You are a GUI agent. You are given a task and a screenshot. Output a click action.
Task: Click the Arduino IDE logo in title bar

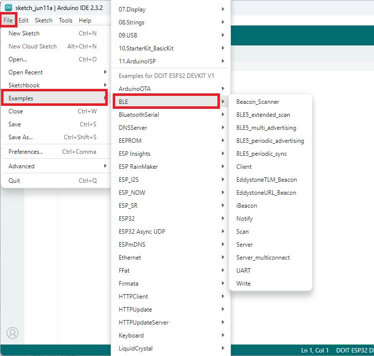pyautogui.click(x=8, y=7)
